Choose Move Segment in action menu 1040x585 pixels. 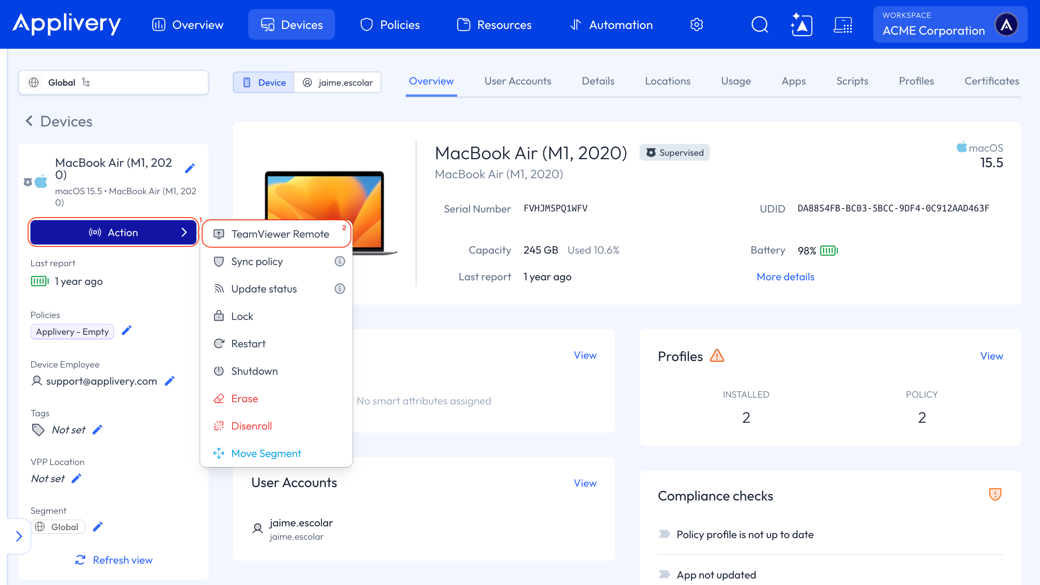(276, 453)
